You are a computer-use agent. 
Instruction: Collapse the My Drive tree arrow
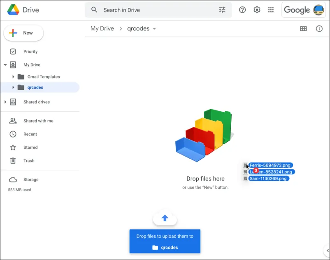(x=5, y=65)
